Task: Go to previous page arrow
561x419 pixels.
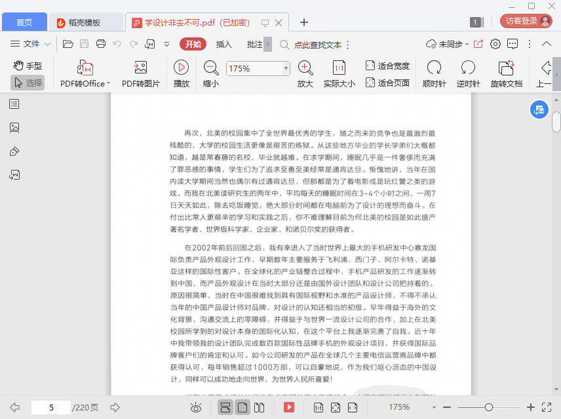Action: [x=14, y=407]
